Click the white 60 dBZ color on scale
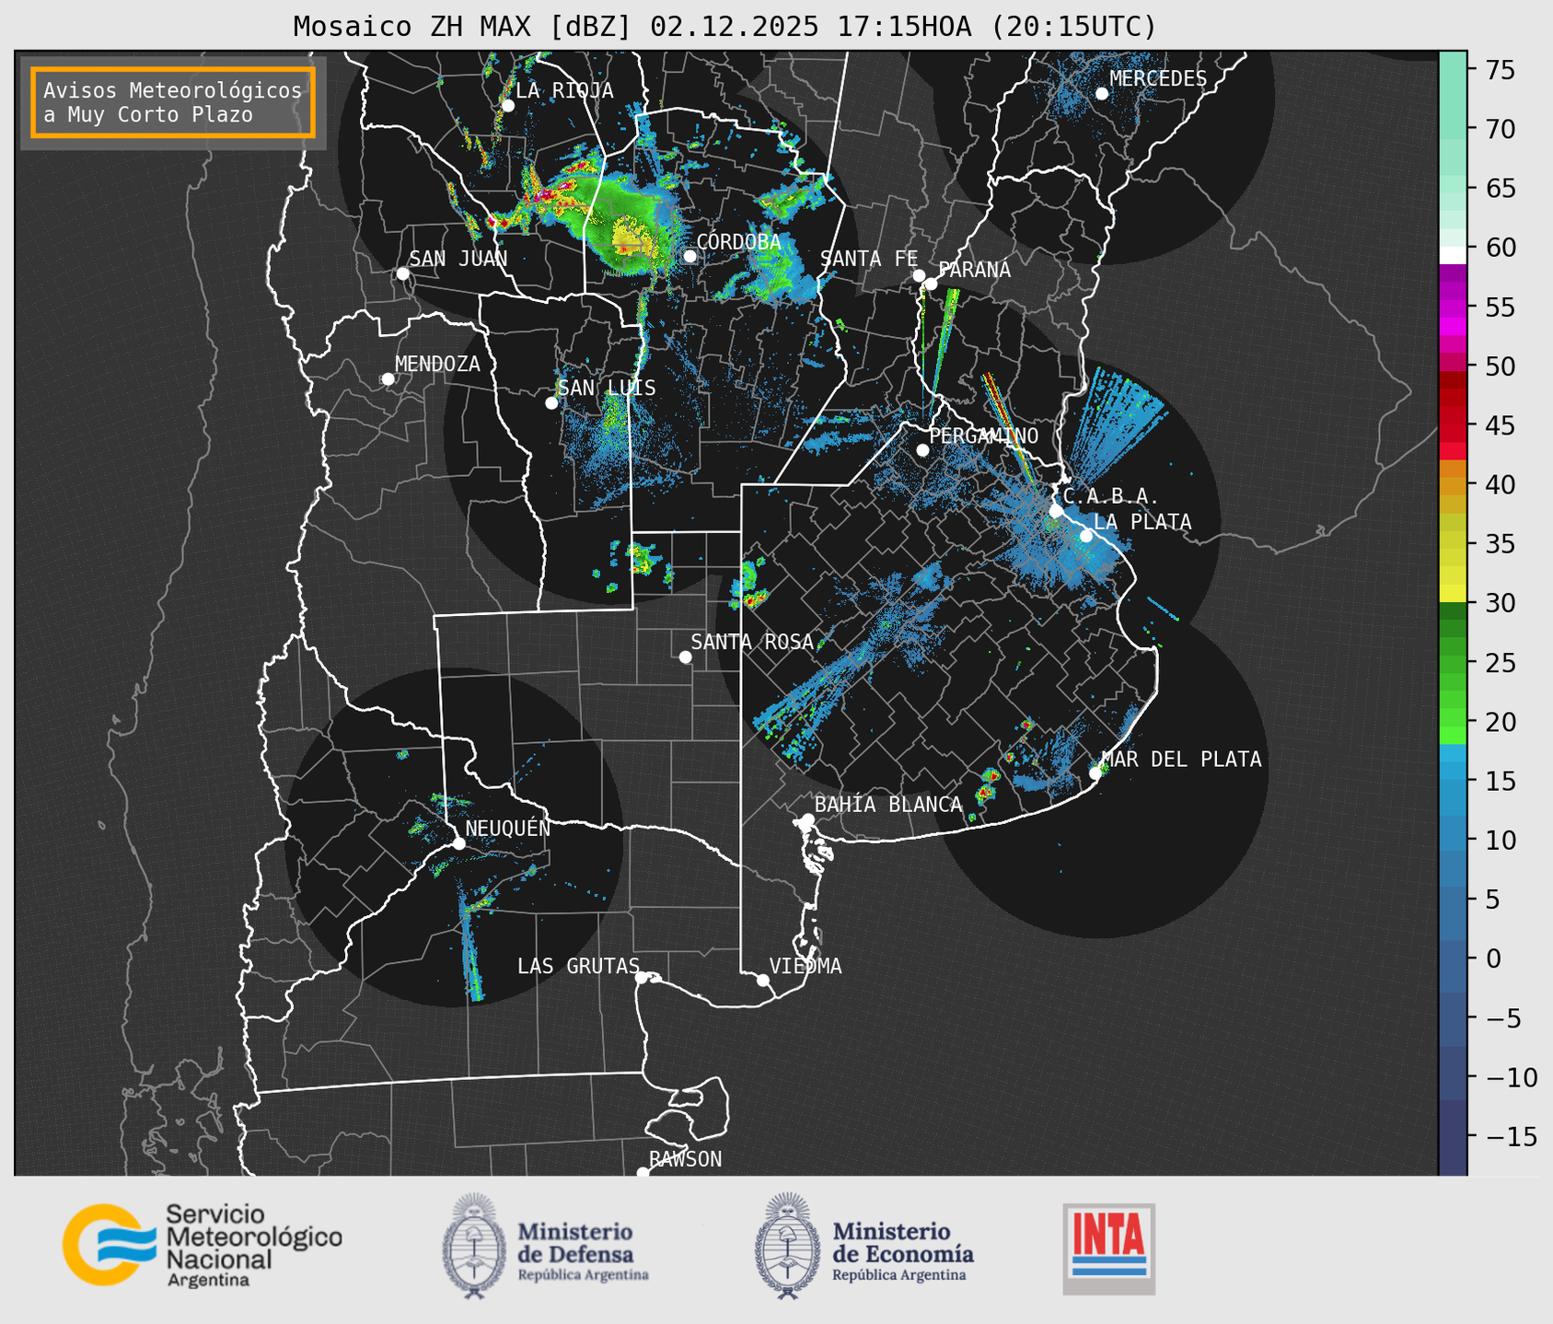 click(x=1452, y=255)
